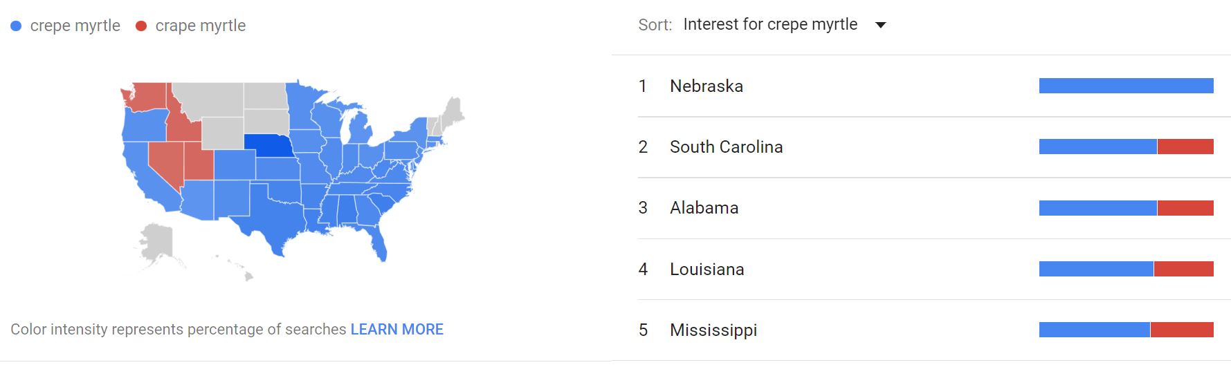The height and width of the screenshot is (367, 1231).
Task: Click Texas on the US map
Action: [273, 214]
